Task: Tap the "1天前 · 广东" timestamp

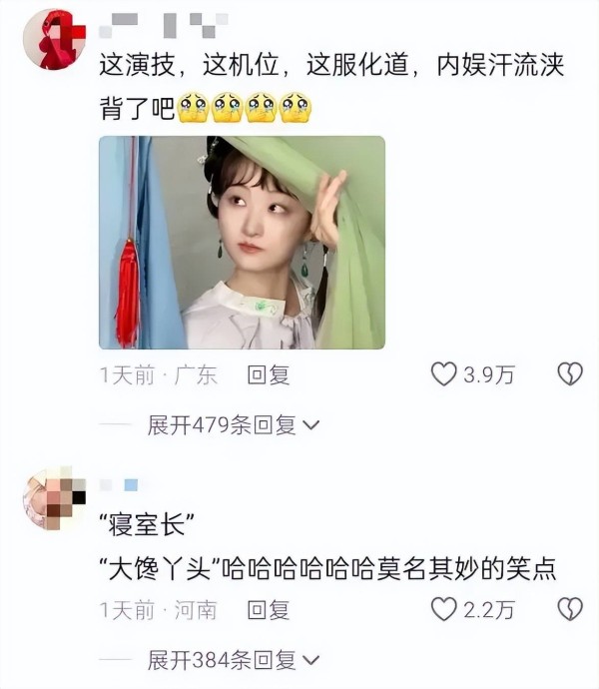Action: click(158, 375)
